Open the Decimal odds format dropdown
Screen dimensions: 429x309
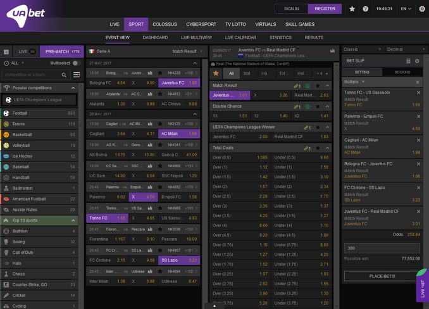[x=406, y=49]
